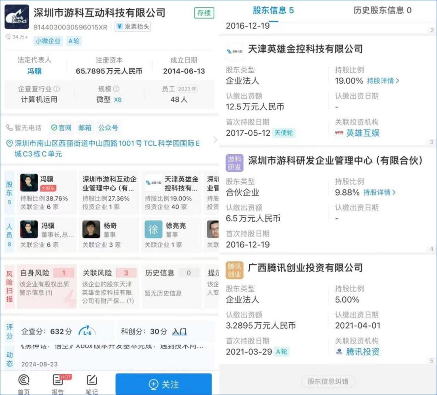This screenshot has height=395, width=437.
Task: Tap the 腾讯创业 orange logo icon
Action: (234, 270)
